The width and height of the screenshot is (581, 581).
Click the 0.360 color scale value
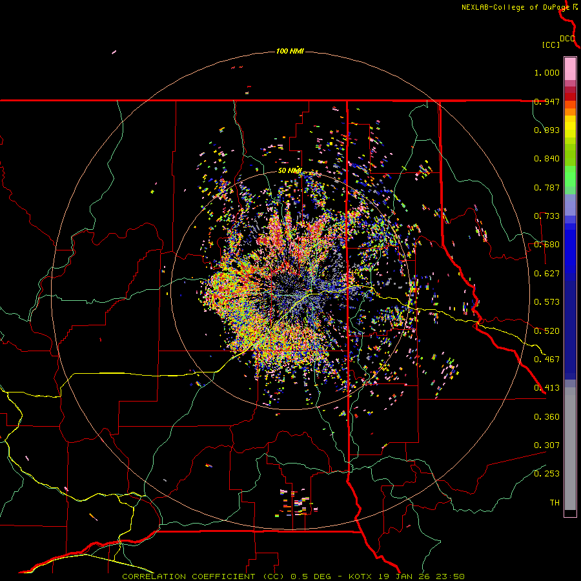[x=547, y=417]
